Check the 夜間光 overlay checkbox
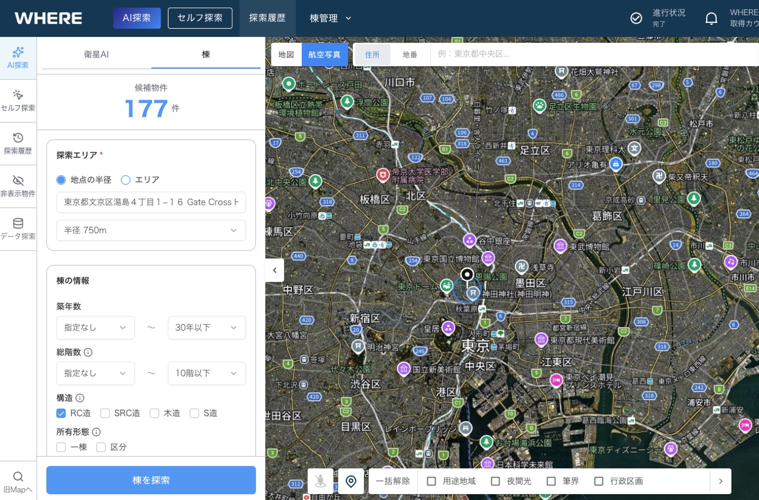The height and width of the screenshot is (500, 759). tap(495, 481)
